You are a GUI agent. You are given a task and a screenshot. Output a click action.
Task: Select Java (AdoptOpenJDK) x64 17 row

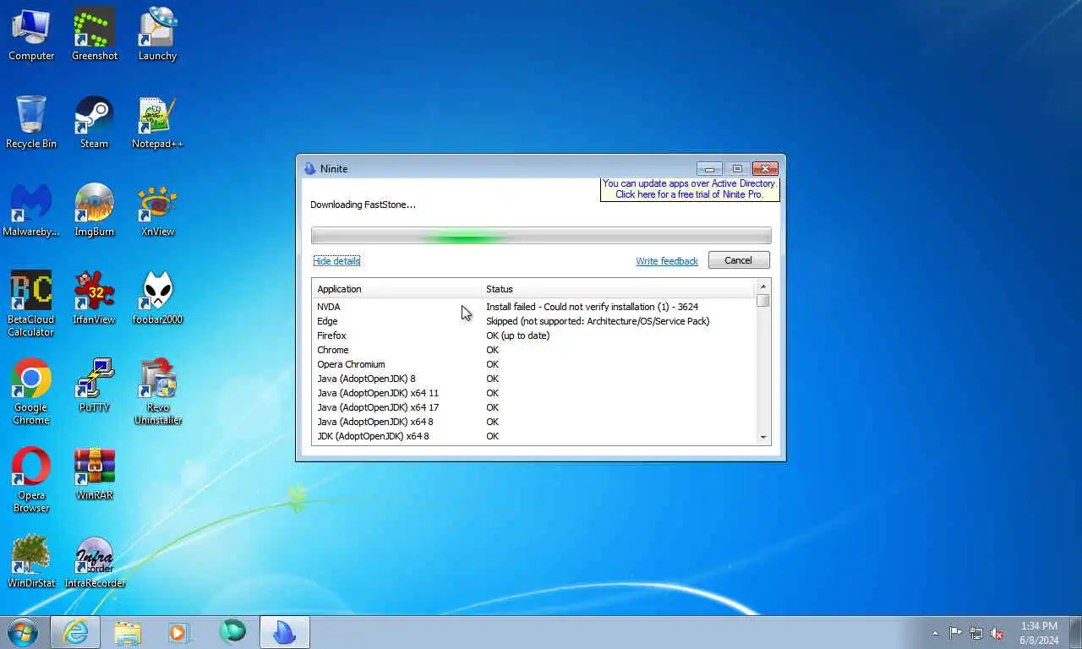tap(533, 407)
